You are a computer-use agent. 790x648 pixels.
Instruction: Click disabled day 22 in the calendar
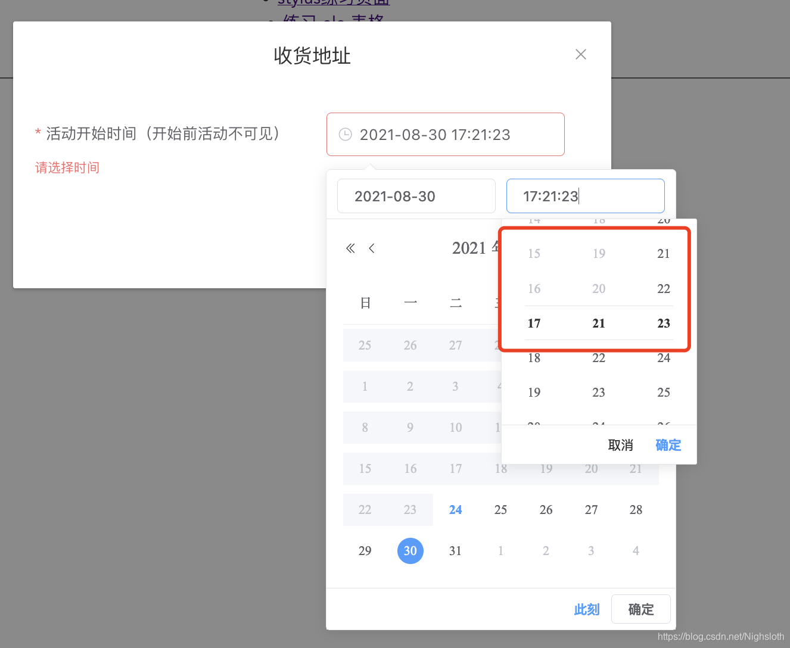point(365,510)
